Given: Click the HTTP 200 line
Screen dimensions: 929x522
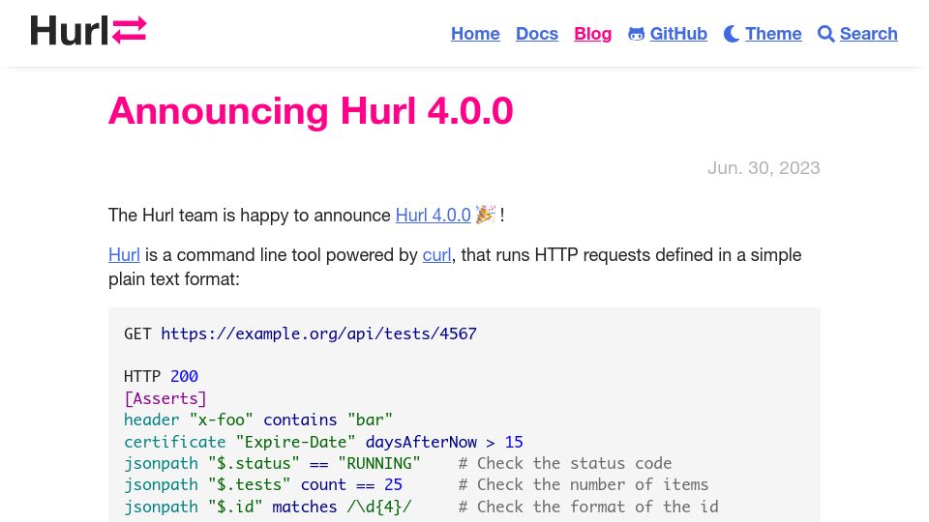Looking at the screenshot, I should point(162,376).
